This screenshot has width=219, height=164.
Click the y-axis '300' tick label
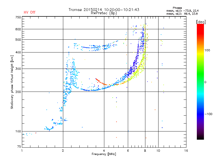(x=18, y=69)
